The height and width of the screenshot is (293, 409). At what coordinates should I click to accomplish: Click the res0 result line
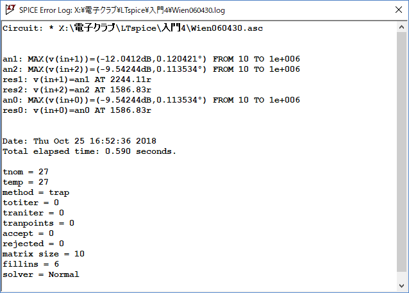(77, 110)
